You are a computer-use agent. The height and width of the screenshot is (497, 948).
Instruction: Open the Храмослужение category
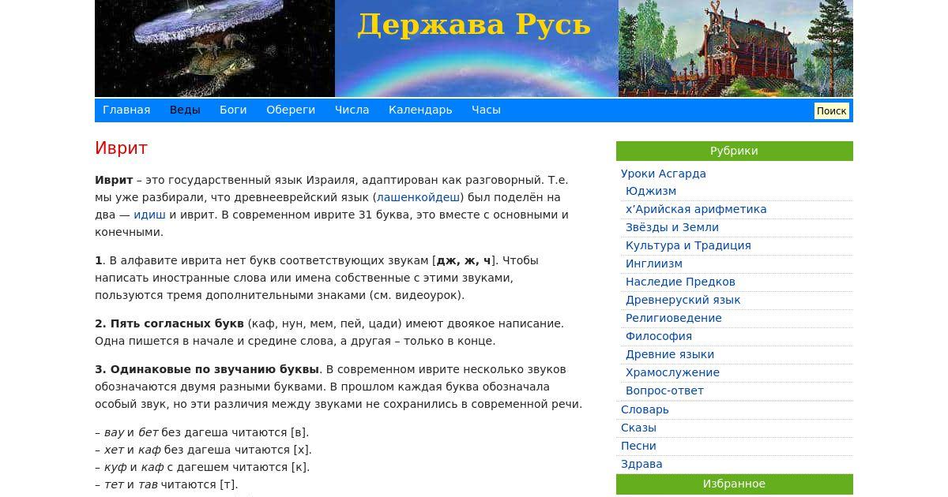(x=672, y=372)
